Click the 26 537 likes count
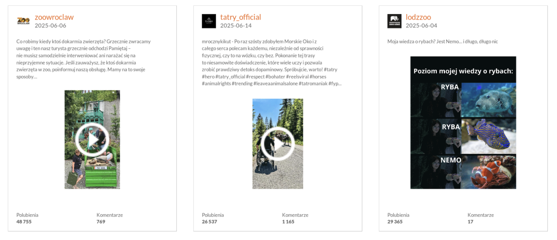The width and height of the screenshot is (557, 240). (209, 222)
